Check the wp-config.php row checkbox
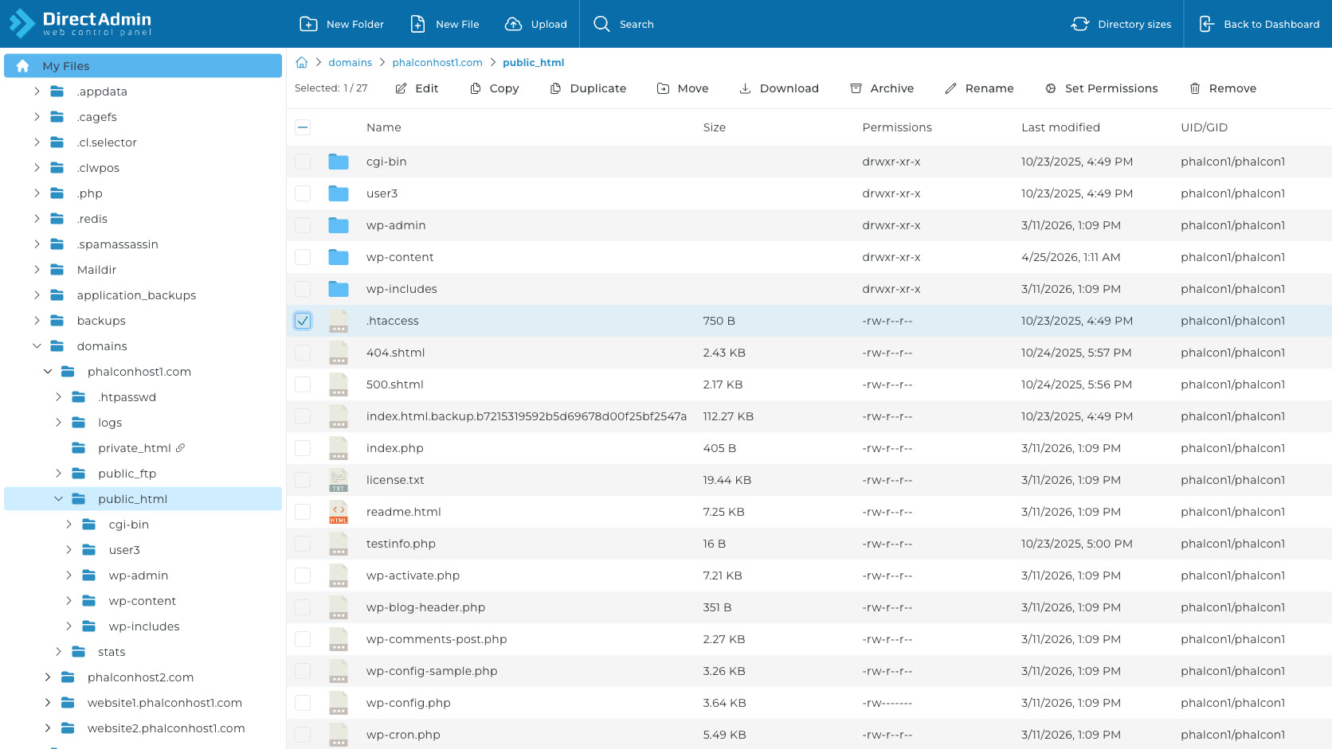1332x749 pixels. [x=303, y=703]
